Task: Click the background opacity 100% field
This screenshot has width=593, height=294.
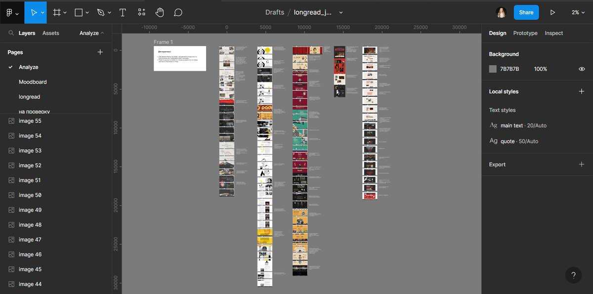Action: (x=541, y=69)
